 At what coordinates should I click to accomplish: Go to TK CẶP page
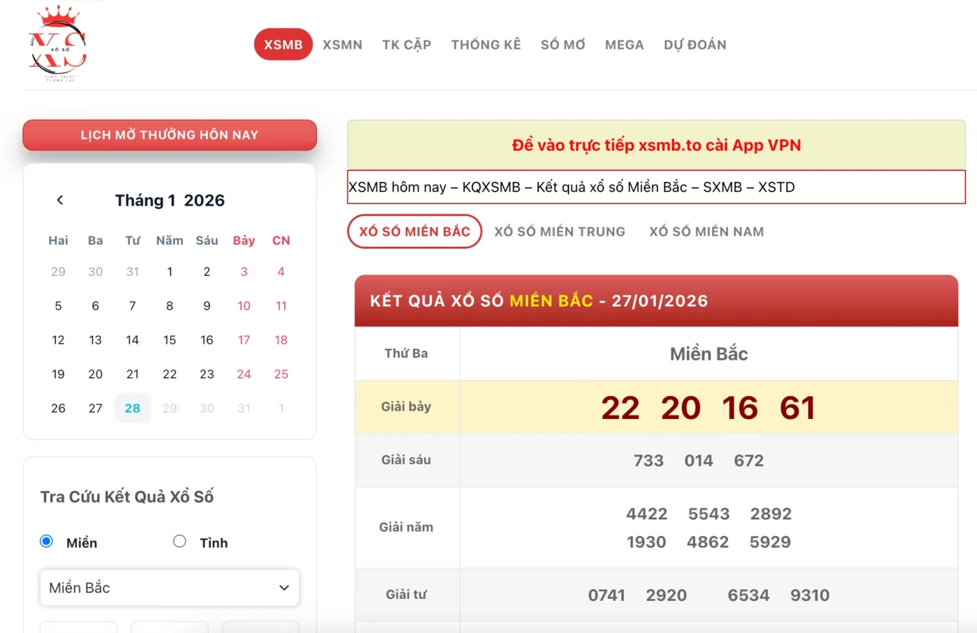pyautogui.click(x=406, y=45)
